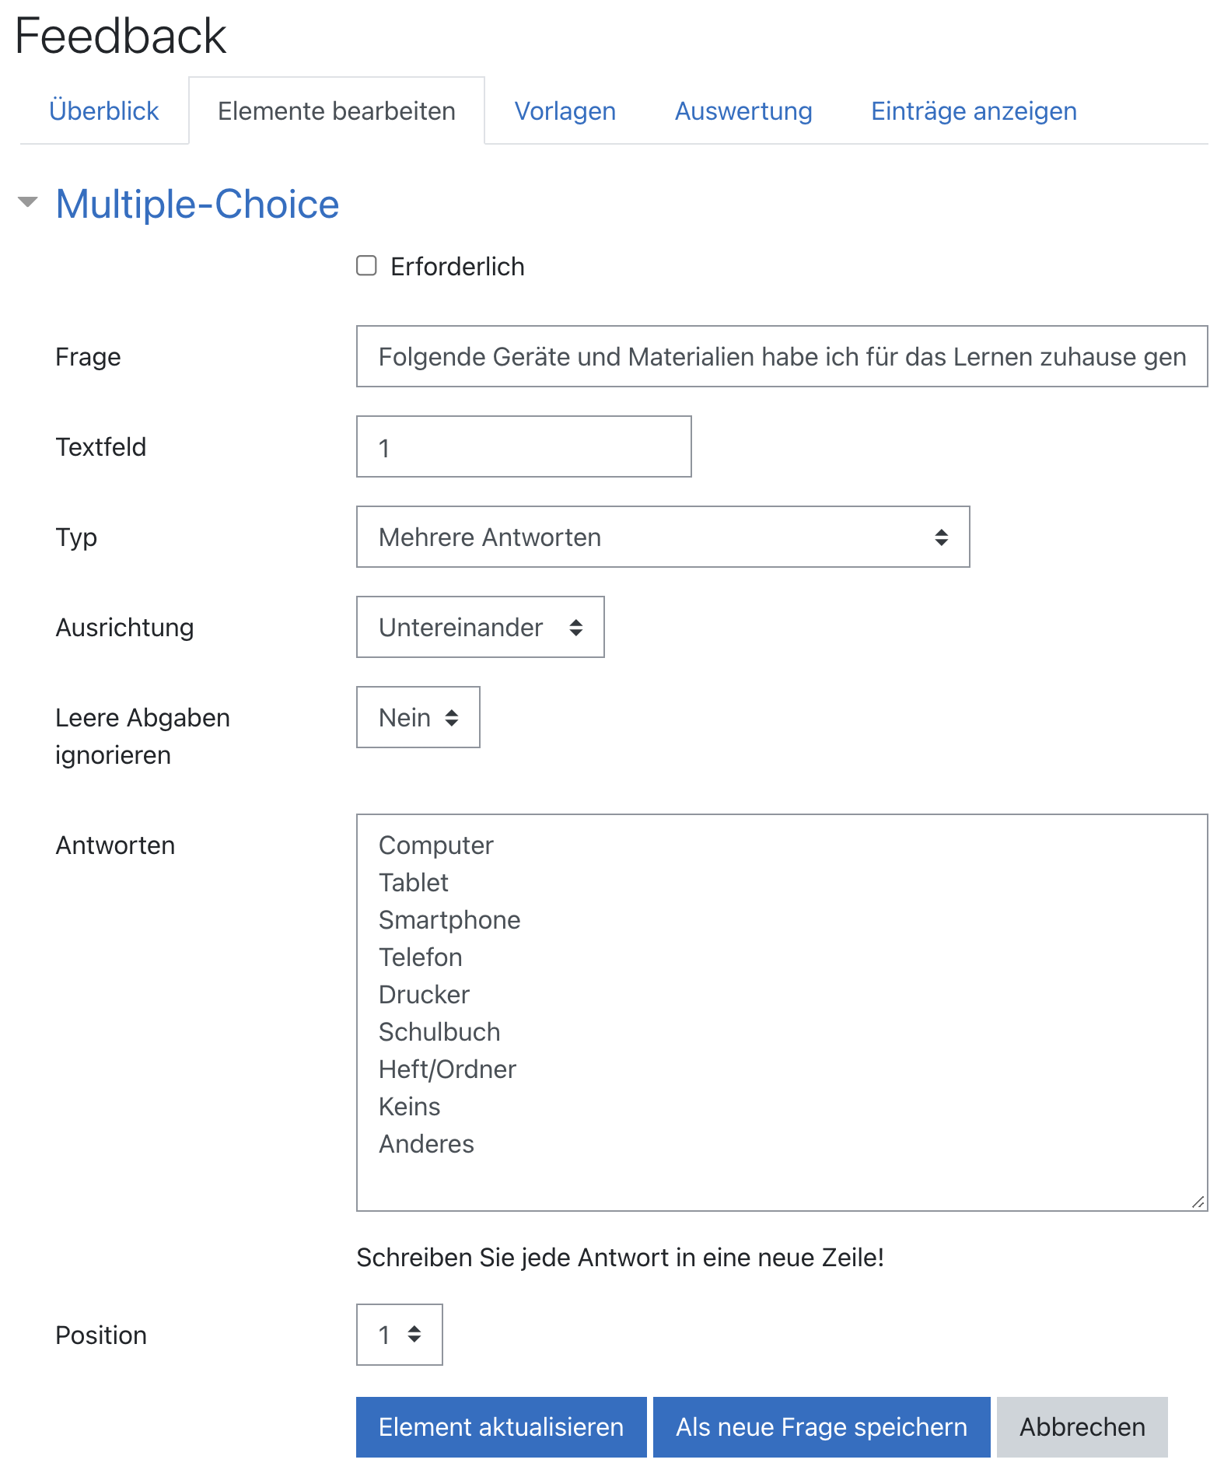Click inside the Antworten textarea
The height and width of the screenshot is (1470, 1224).
(782, 1011)
